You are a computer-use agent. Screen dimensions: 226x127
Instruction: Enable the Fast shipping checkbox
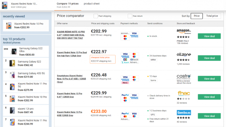[95, 16]
